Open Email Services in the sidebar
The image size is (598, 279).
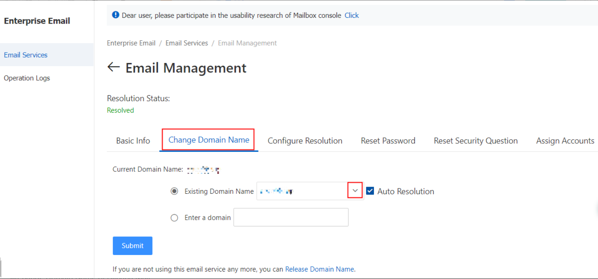pos(26,55)
